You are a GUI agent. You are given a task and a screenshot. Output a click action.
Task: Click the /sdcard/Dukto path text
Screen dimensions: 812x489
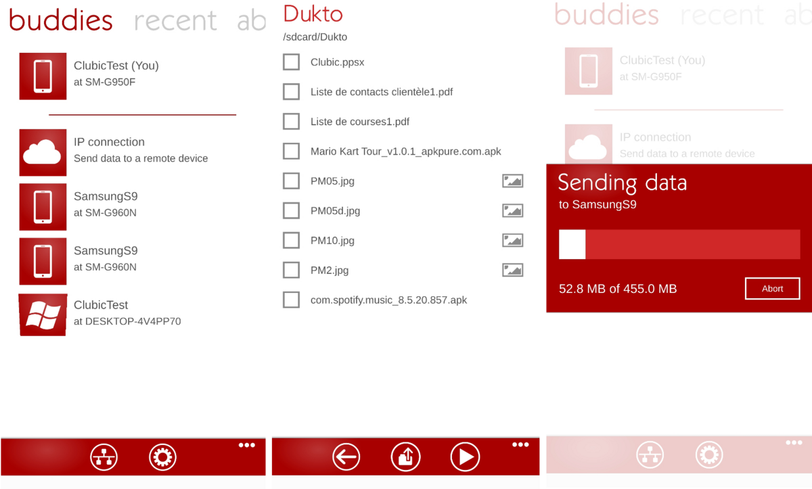tap(315, 37)
